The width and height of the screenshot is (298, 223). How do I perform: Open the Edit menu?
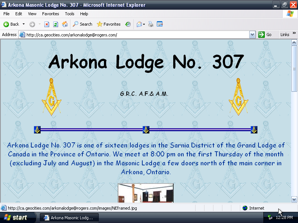click(19, 14)
